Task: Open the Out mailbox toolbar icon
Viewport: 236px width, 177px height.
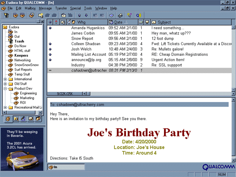Action: click(22, 15)
